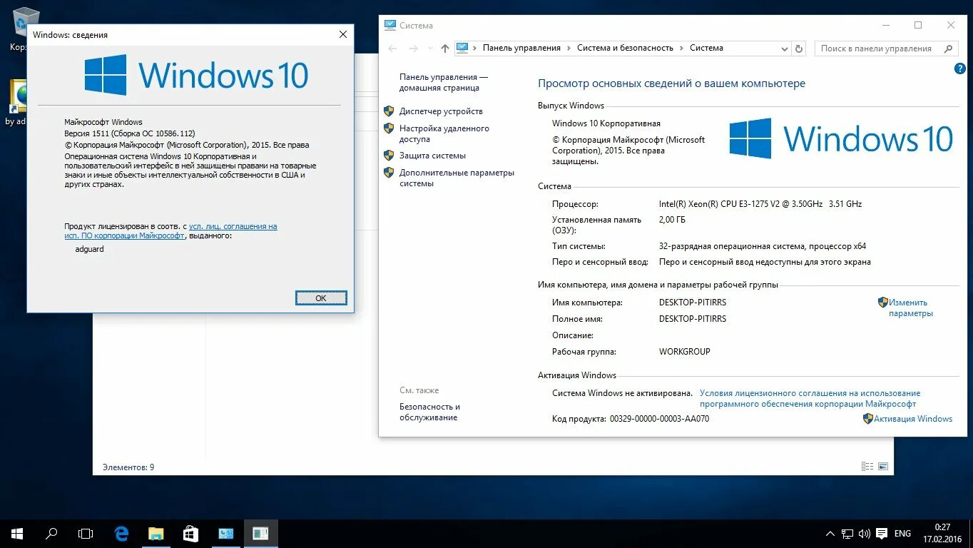Image resolution: width=973 pixels, height=548 pixels.
Task: Open Device Manager link in System window
Action: pos(441,111)
